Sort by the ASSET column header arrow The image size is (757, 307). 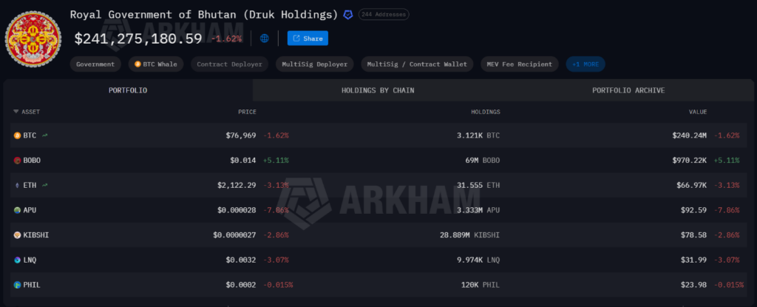(x=16, y=112)
